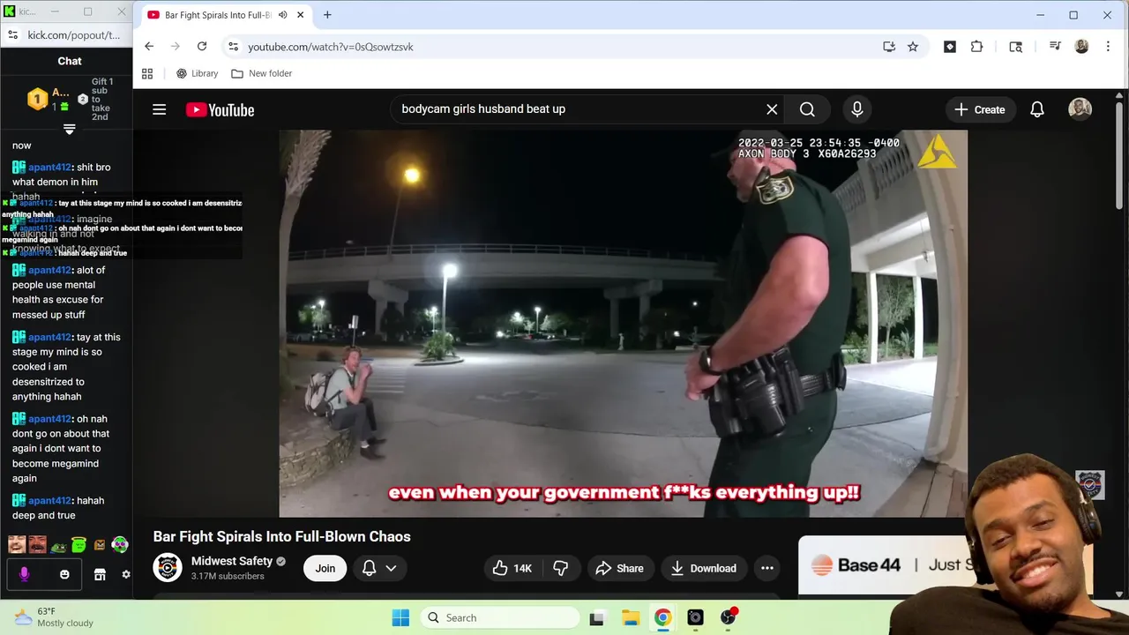Open Chrome media controls icon
This screenshot has height=635, width=1129.
pyautogui.click(x=1055, y=47)
